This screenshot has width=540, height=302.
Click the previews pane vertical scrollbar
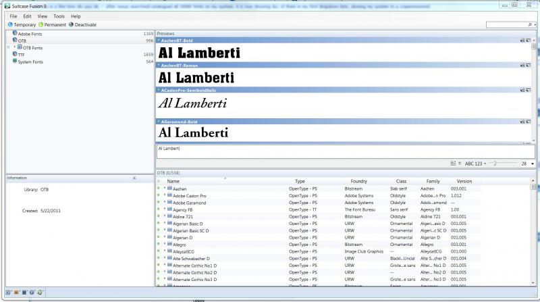533,91
